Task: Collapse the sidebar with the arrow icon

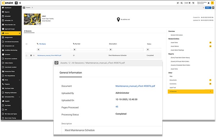Action: (20, 3)
